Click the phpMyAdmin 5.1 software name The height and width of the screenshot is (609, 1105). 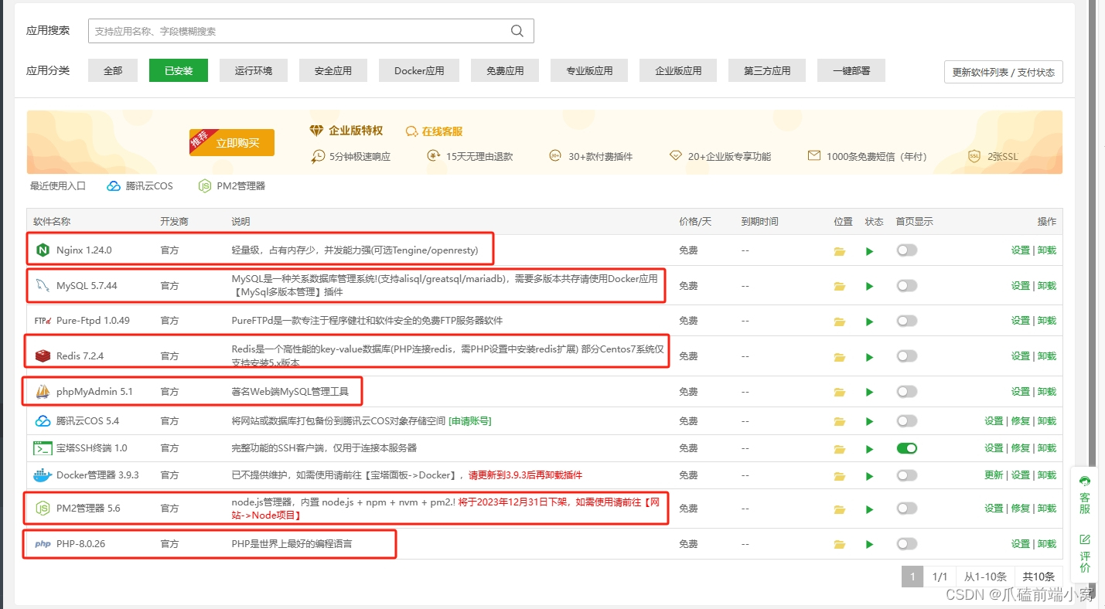(x=94, y=392)
